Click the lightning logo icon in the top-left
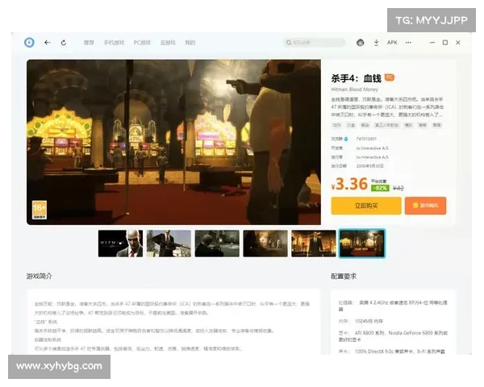Viewport: 484px width, 387px height. point(29,42)
